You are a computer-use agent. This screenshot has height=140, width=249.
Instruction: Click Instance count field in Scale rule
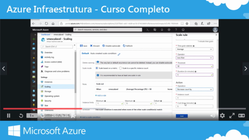[195, 98]
